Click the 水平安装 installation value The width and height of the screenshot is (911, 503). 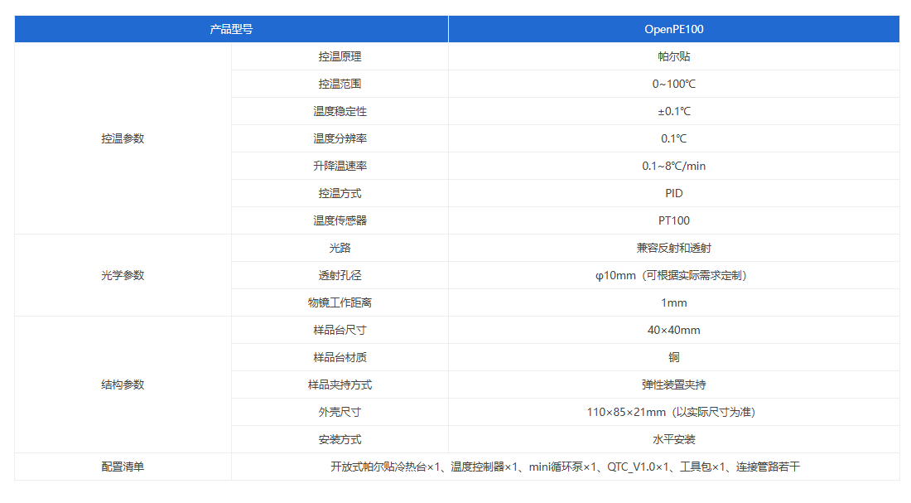click(x=673, y=439)
